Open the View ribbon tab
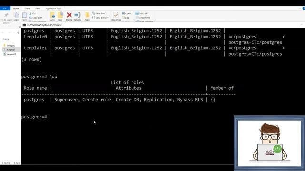The width and height of the screenshot is (305, 171). (x=37, y=9)
